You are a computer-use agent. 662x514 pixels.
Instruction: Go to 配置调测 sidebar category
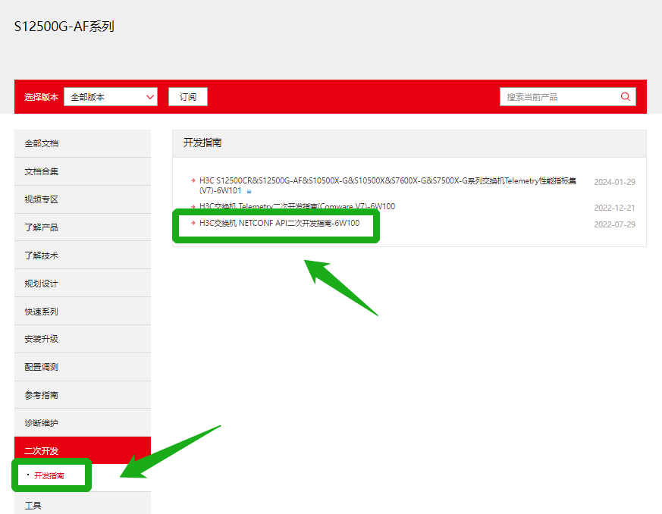pos(83,367)
